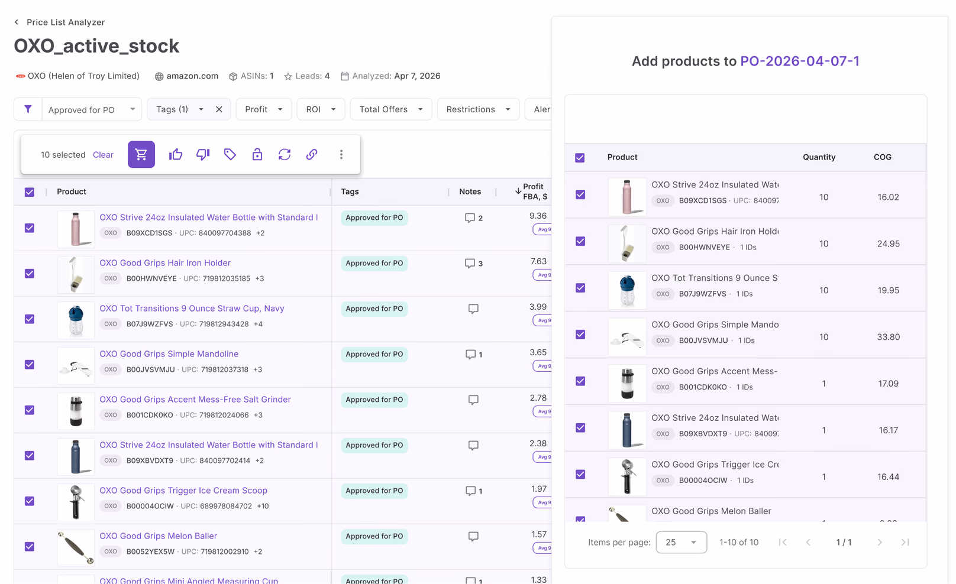
Task: Uncheck Hair Iron Holder in PO panel
Action: click(580, 241)
